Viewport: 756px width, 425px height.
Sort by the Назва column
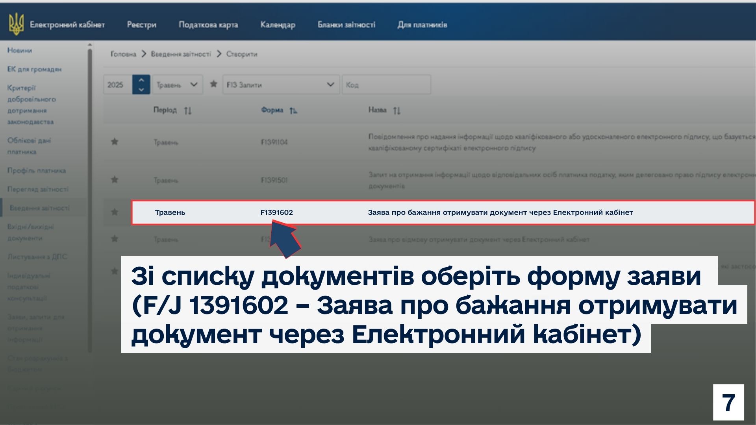point(384,110)
